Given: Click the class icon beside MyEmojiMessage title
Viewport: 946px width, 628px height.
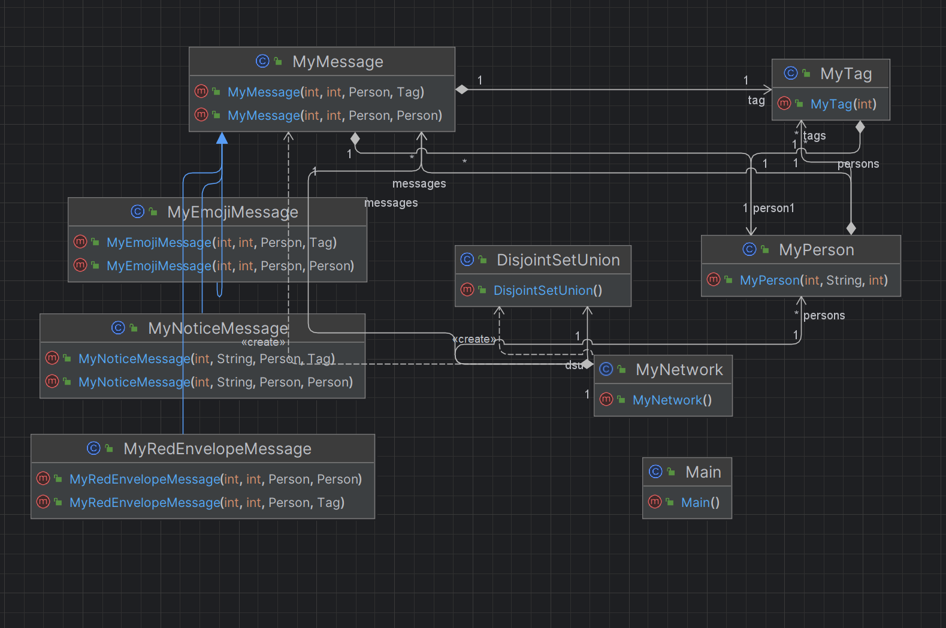Looking at the screenshot, I should pyautogui.click(x=138, y=212).
